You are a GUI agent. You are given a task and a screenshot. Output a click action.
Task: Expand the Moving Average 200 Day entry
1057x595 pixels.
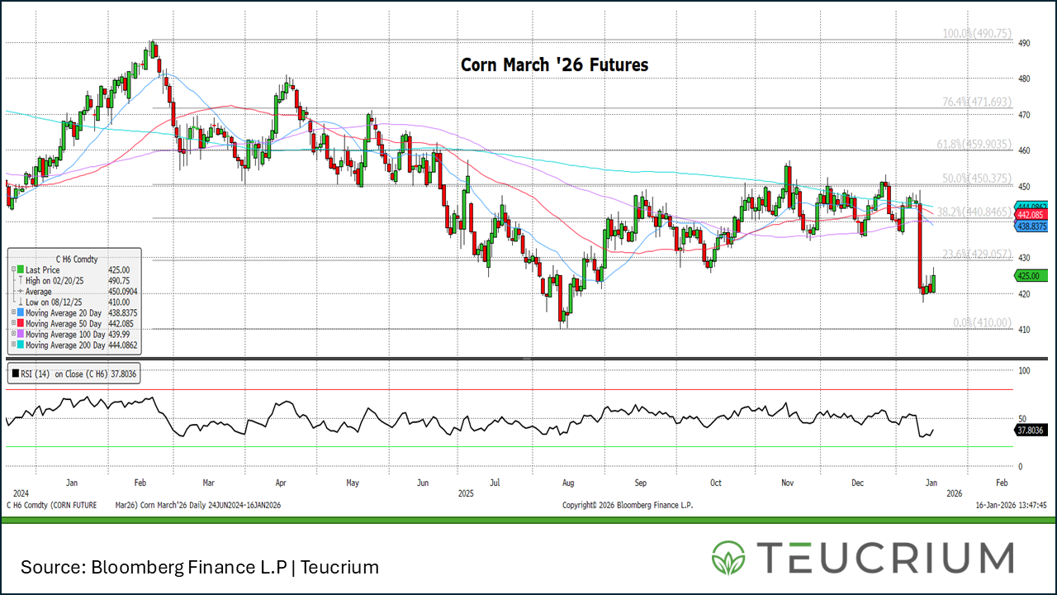(12, 345)
